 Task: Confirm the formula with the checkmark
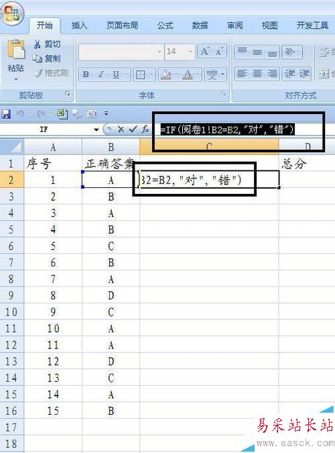click(x=133, y=130)
